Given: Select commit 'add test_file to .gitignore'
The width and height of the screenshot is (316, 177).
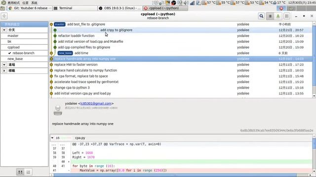Looking at the screenshot, I should (181, 24).
